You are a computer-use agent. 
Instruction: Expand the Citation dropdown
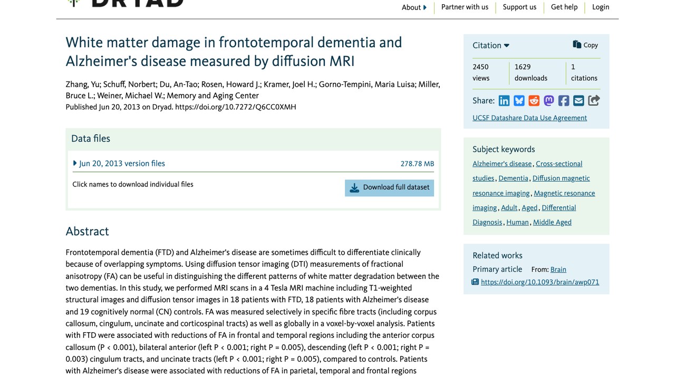click(x=491, y=45)
